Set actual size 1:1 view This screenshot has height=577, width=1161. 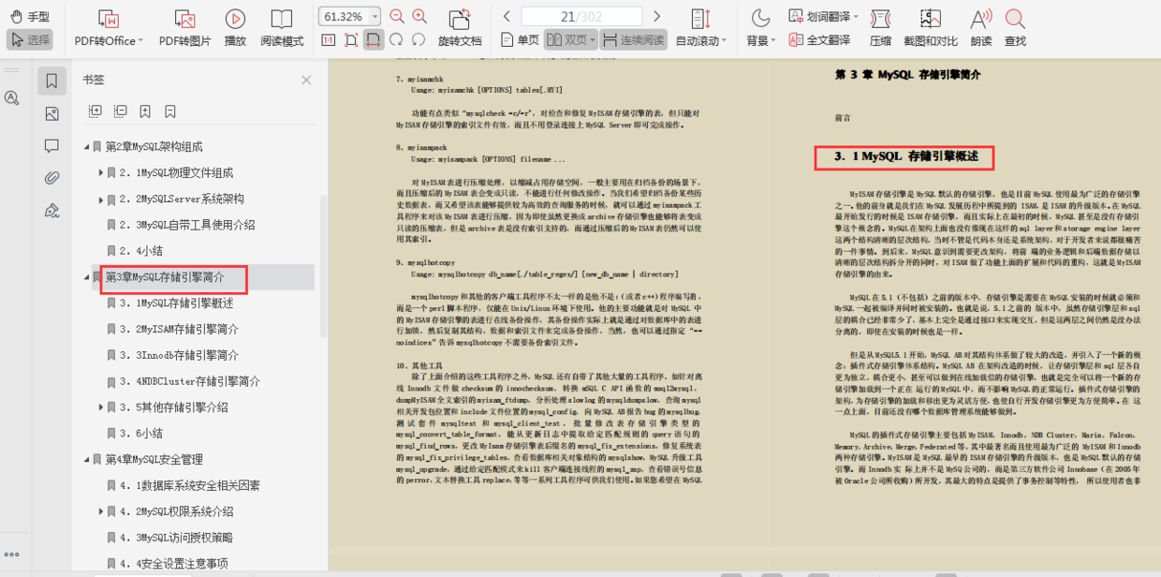coord(328,39)
